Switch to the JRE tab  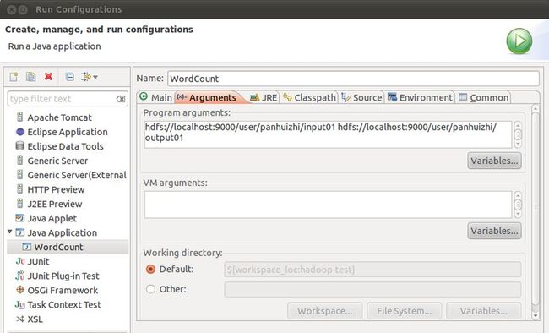click(x=264, y=97)
